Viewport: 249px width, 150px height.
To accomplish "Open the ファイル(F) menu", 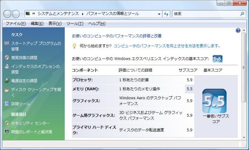I will [x=16, y=24].
